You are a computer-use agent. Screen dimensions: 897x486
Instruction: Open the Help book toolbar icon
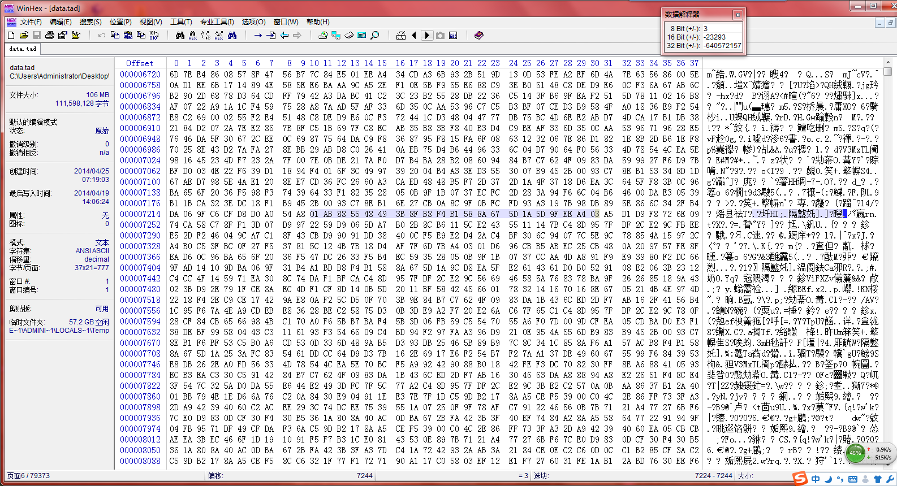click(478, 35)
